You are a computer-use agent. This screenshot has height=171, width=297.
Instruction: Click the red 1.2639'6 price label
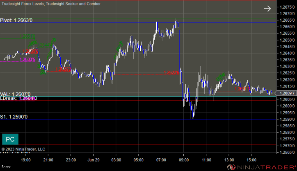(30, 51)
